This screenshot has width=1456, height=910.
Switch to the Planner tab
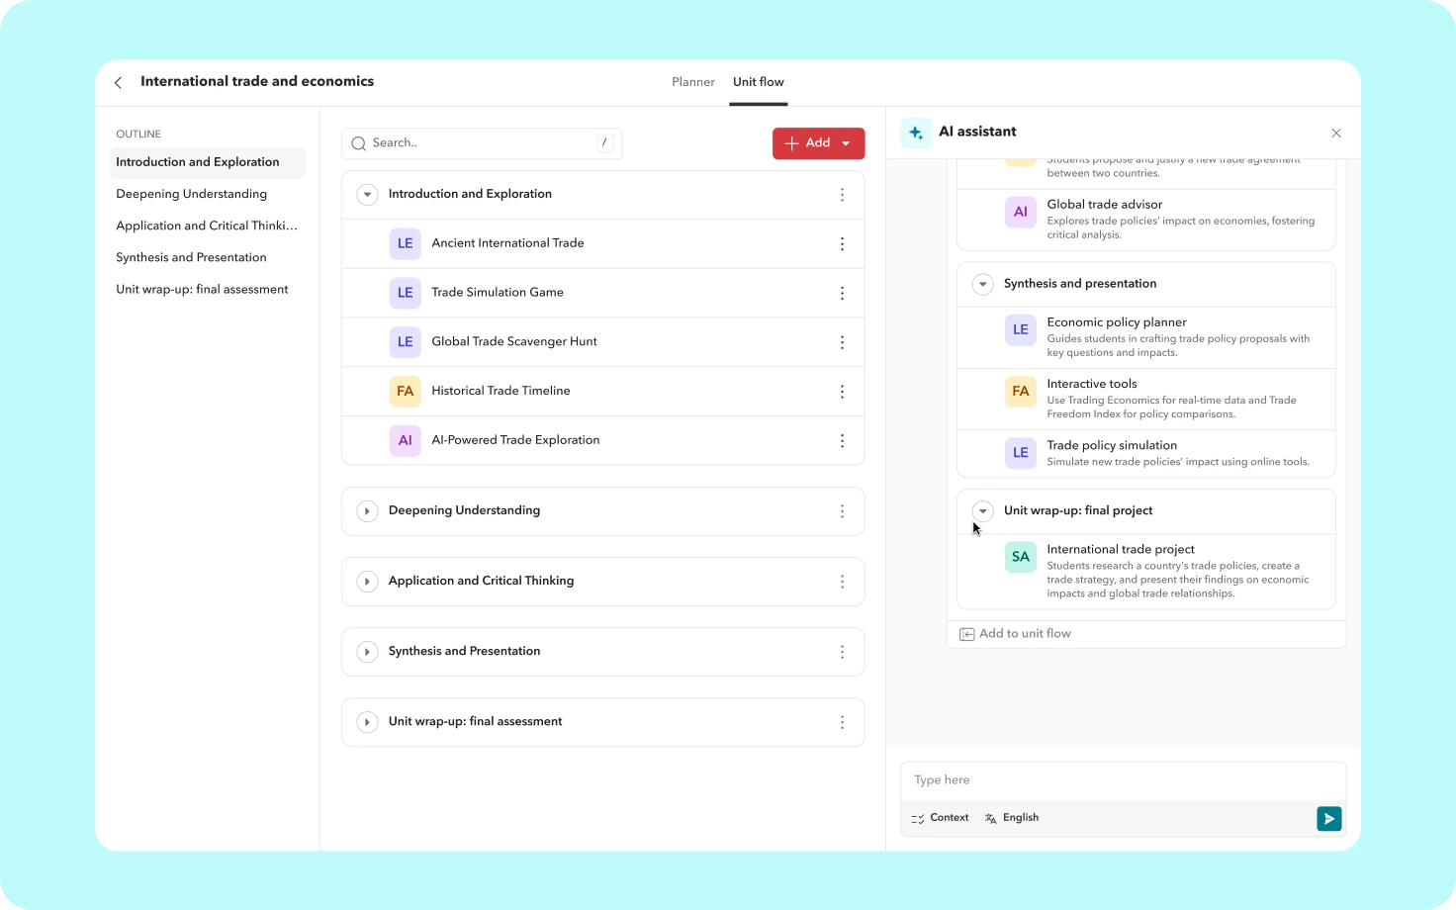pos(693,82)
